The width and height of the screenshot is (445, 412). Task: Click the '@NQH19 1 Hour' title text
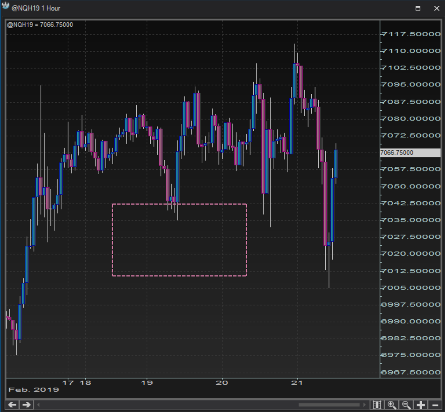tap(36, 8)
